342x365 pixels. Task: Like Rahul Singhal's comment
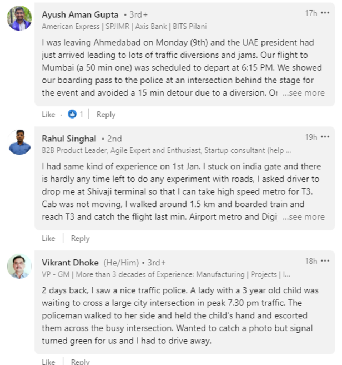tap(48, 239)
